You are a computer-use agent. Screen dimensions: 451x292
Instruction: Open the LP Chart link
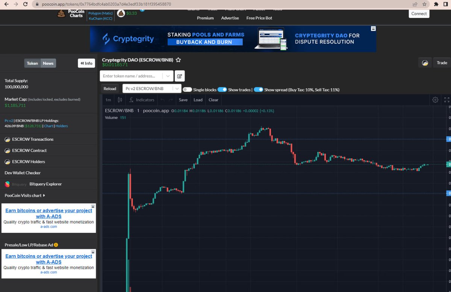pyautogui.click(x=48, y=126)
